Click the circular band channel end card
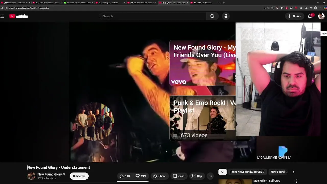Image resolution: width=327 pixels, height=184 pixels. [95, 122]
